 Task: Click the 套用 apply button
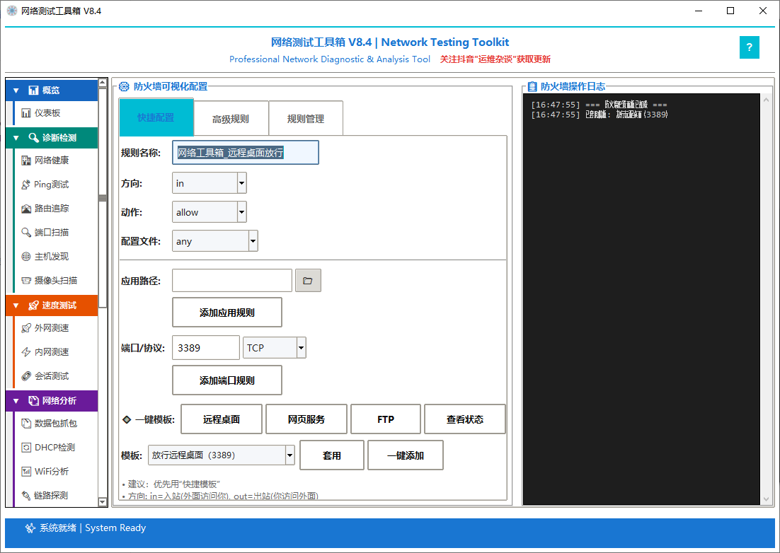click(x=332, y=455)
